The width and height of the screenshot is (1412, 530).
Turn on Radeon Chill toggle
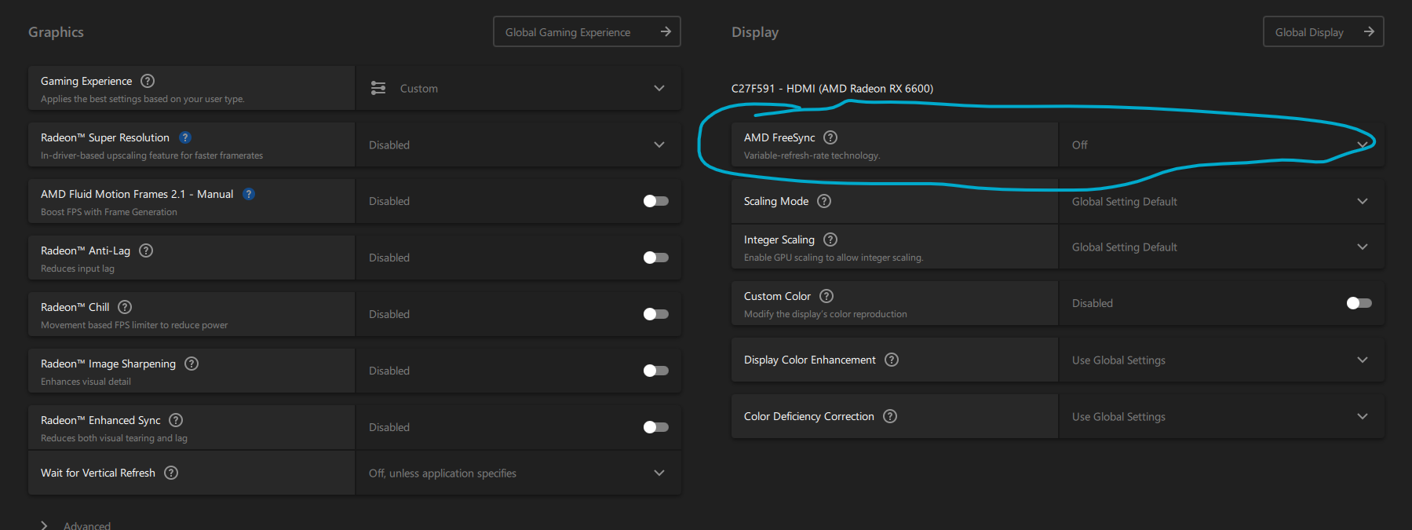656,314
